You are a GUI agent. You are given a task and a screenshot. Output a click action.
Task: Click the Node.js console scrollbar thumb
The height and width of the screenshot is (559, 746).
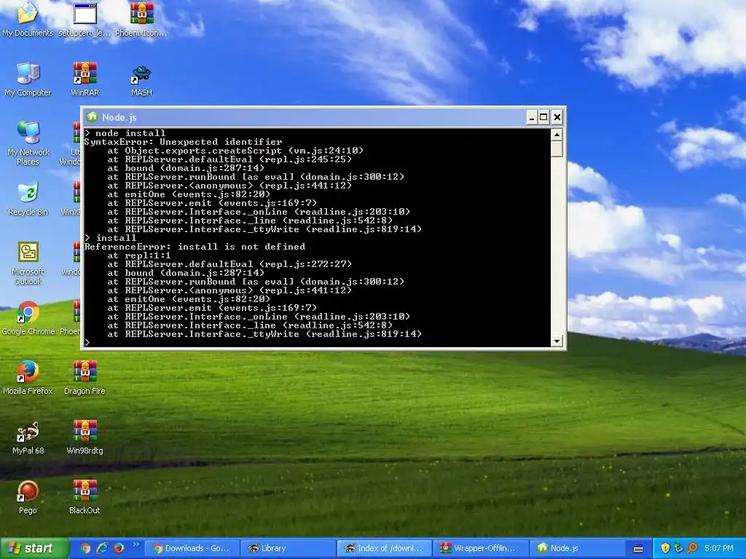coord(556,148)
